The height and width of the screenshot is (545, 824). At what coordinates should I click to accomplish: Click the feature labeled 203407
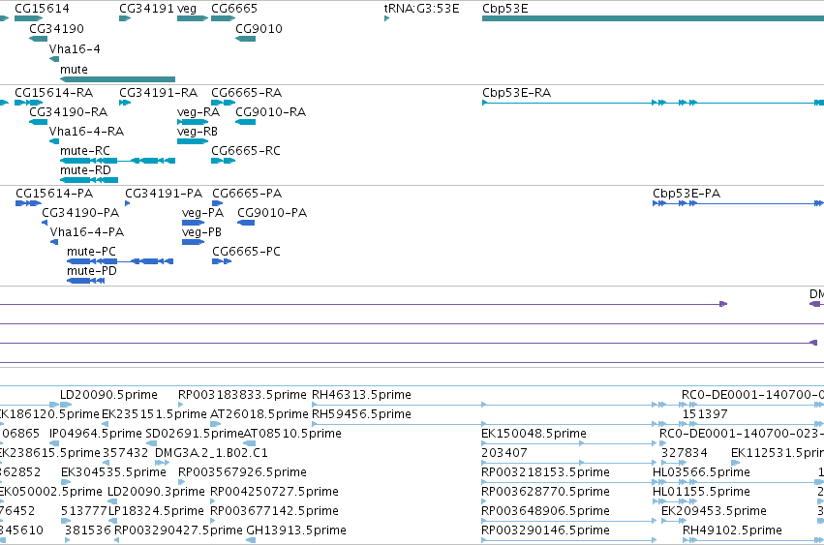pyautogui.click(x=504, y=453)
